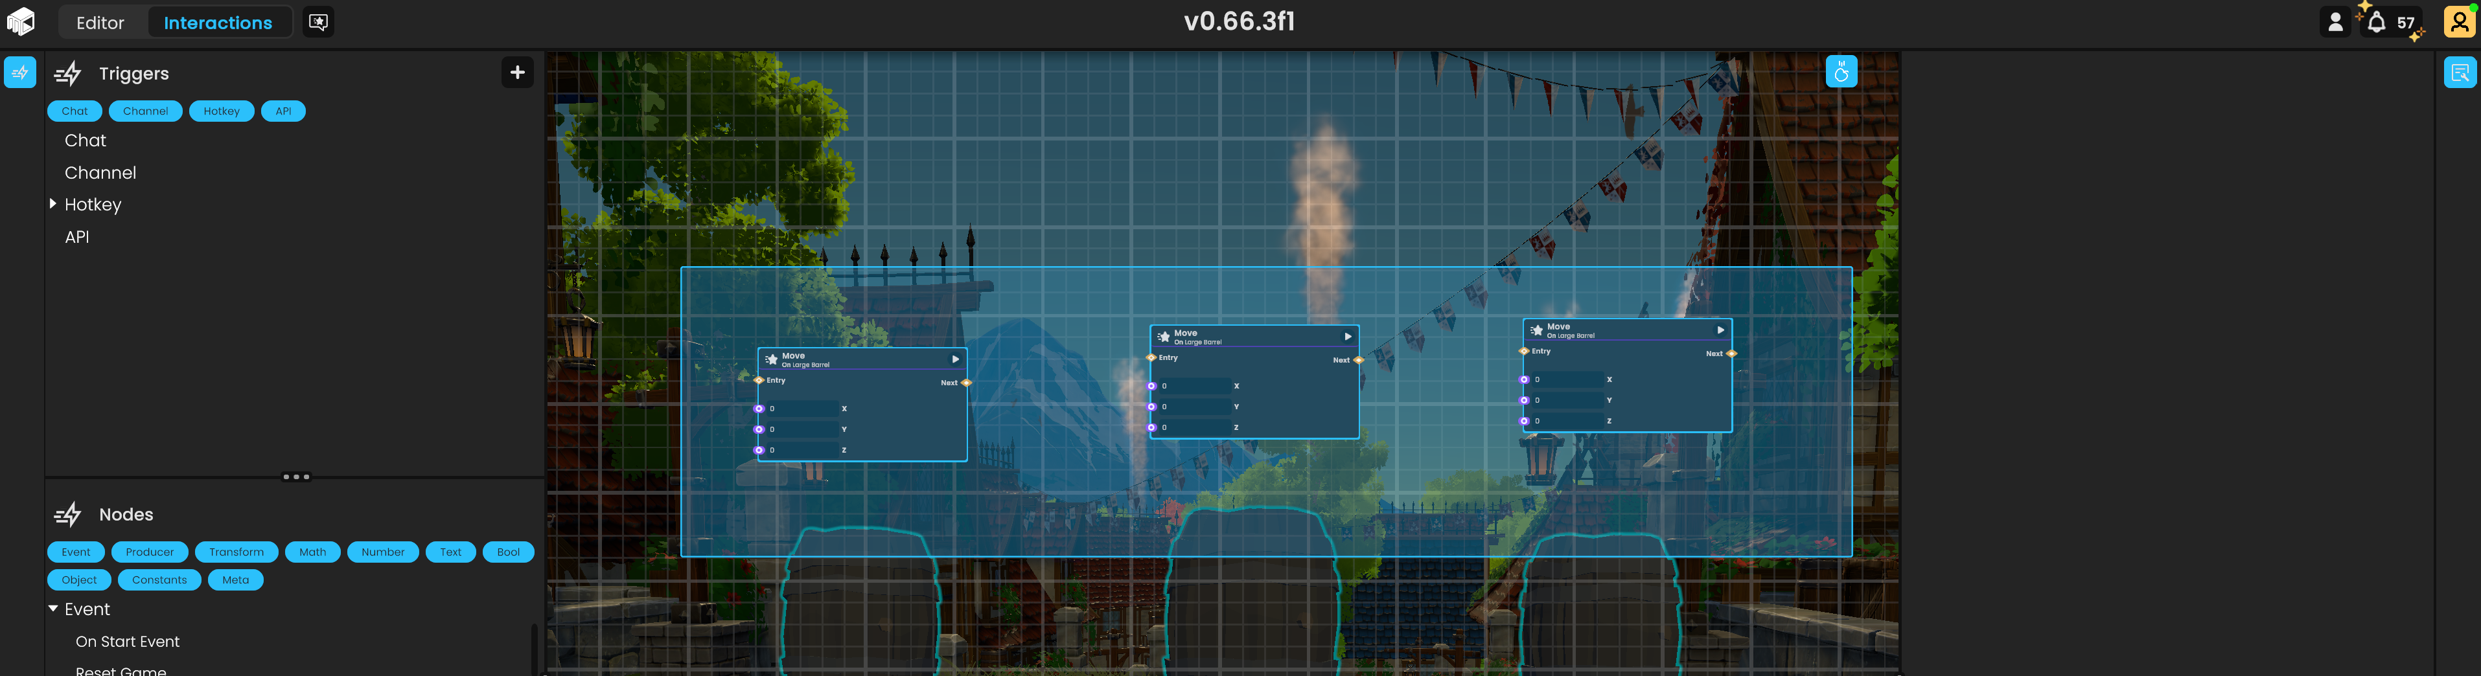Toggle the Math node filter chip
The image size is (2481, 676).
point(312,552)
